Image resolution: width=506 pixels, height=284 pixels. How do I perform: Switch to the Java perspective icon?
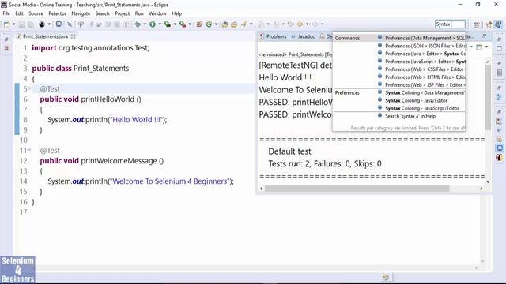[x=489, y=24]
